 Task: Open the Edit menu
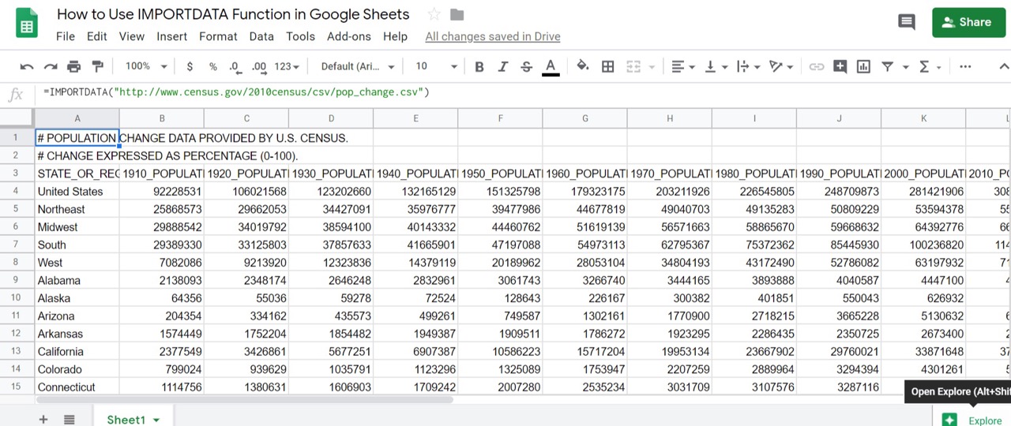point(97,36)
